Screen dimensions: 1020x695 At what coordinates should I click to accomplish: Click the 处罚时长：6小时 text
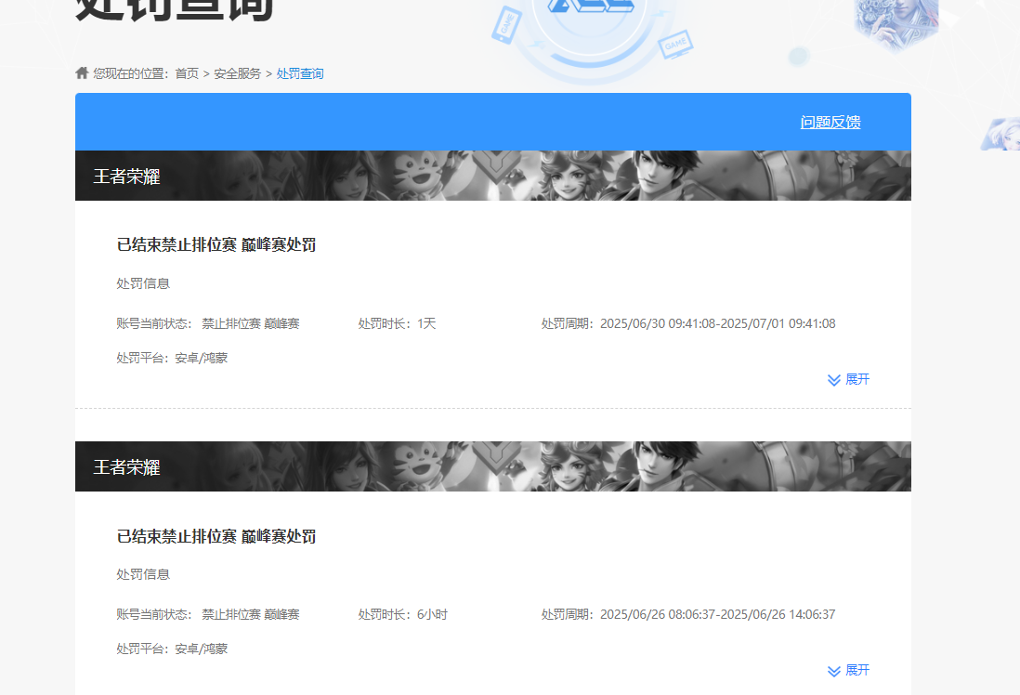click(402, 614)
